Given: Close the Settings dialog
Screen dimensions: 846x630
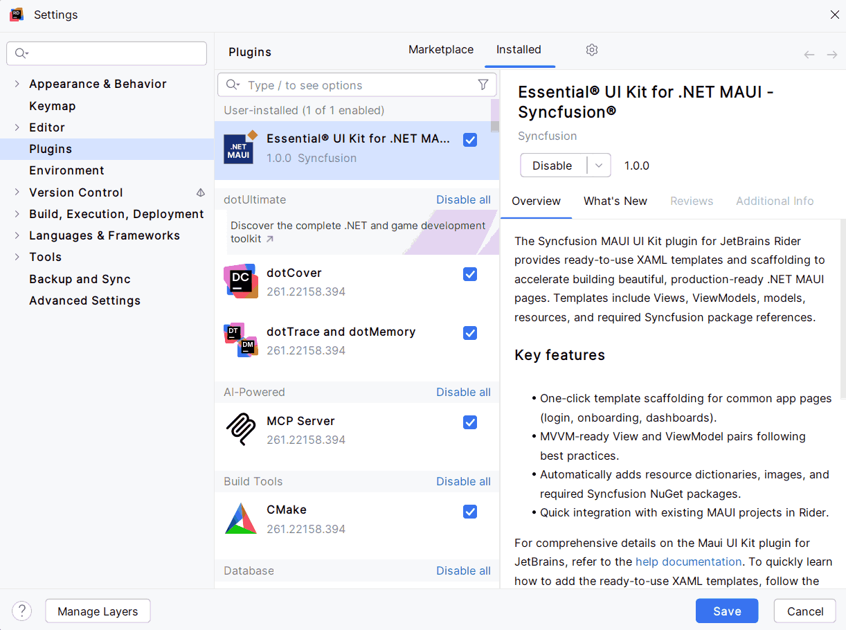Looking at the screenshot, I should tap(835, 15).
